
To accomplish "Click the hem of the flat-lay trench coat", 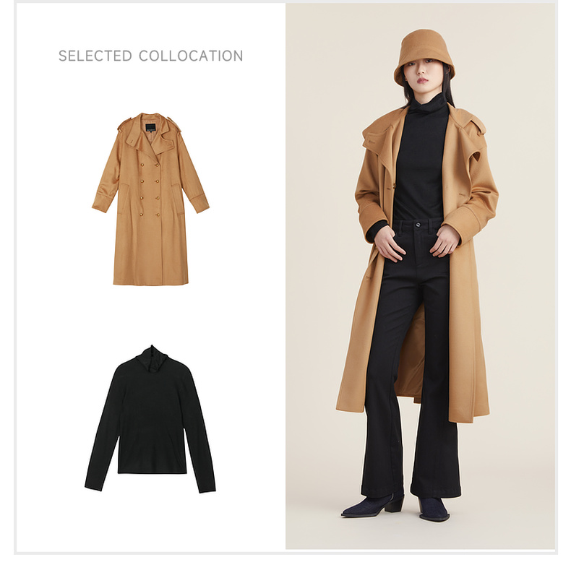I will tap(150, 281).
